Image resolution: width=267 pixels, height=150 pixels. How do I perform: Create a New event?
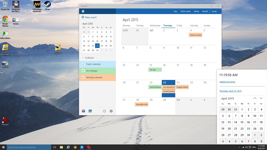tap(89, 17)
